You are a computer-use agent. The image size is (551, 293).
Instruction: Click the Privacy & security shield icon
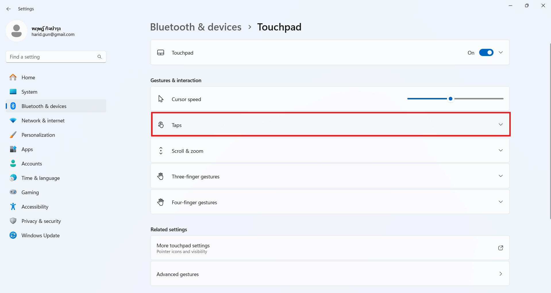[13, 221]
